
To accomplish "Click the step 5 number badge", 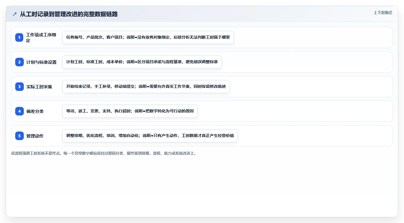I will click(x=20, y=136).
